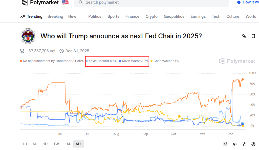Select the ALL time range
This screenshot has height=150, width=259.
pyautogui.click(x=79, y=144)
